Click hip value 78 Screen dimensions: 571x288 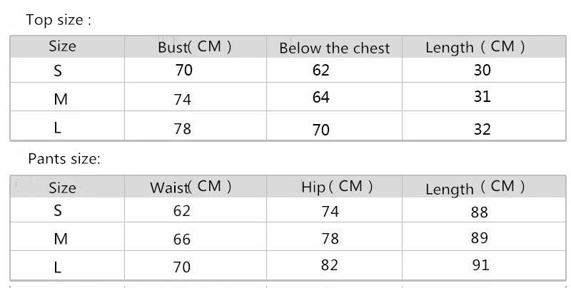pyautogui.click(x=330, y=239)
